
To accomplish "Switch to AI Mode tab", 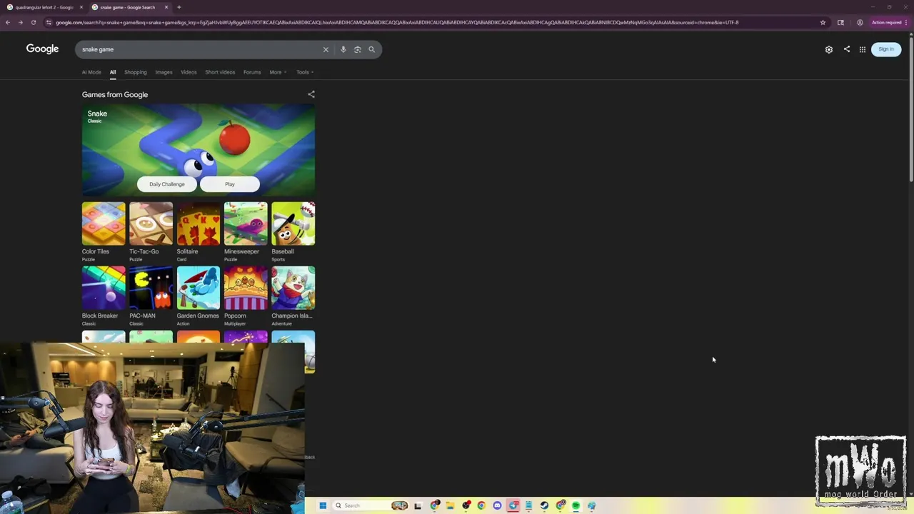I will click(91, 72).
